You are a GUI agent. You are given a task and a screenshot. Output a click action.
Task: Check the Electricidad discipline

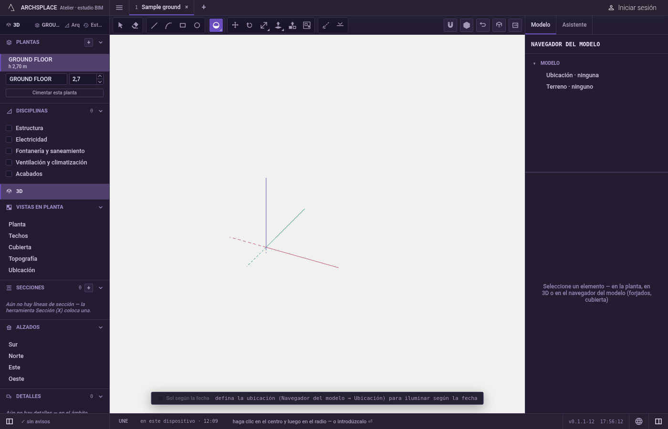(9, 140)
